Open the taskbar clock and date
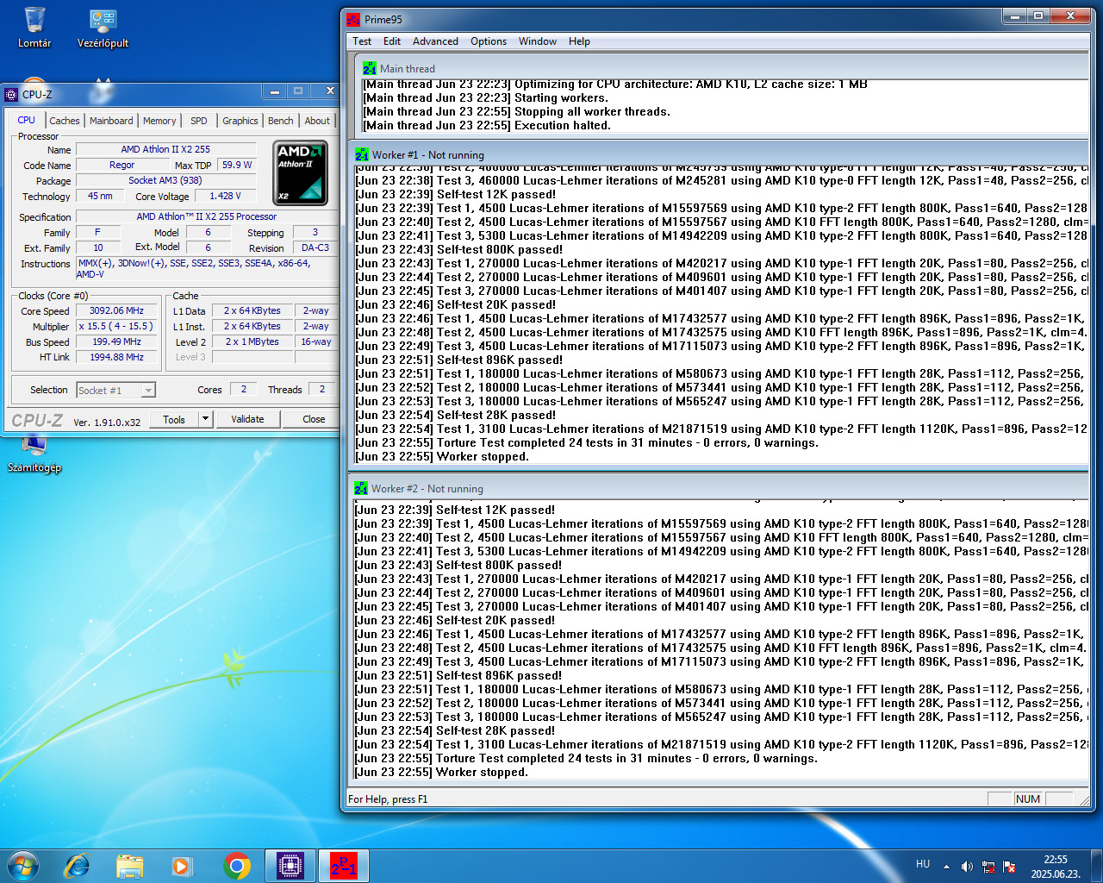This screenshot has width=1103, height=883. coord(1056,866)
